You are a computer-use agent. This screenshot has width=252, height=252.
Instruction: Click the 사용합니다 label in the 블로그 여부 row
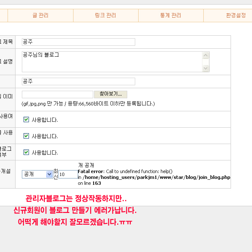(45, 152)
